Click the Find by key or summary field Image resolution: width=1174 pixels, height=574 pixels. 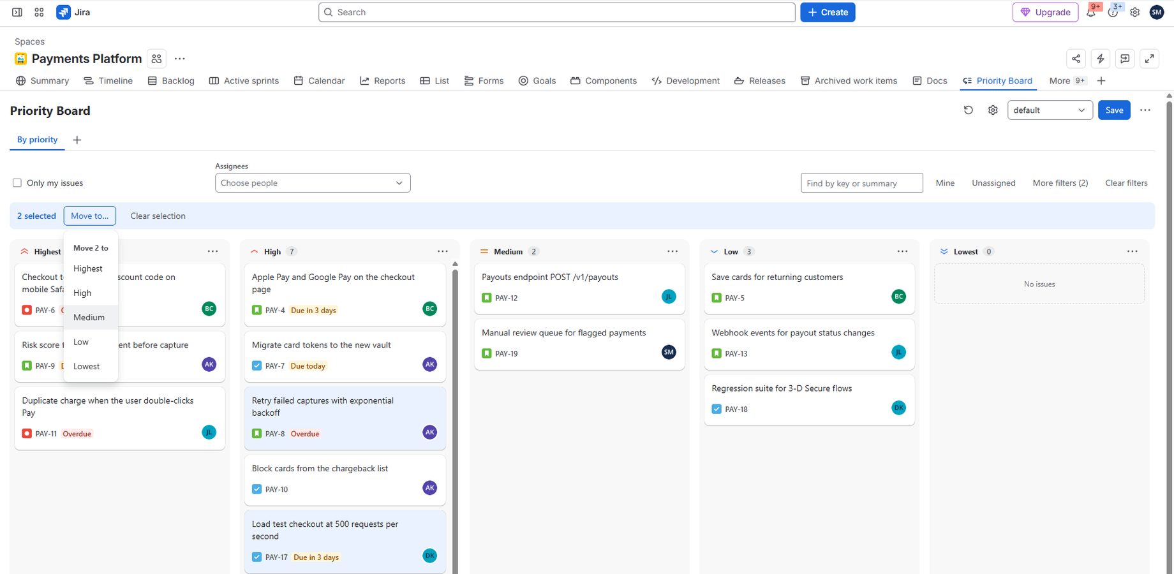[861, 183]
